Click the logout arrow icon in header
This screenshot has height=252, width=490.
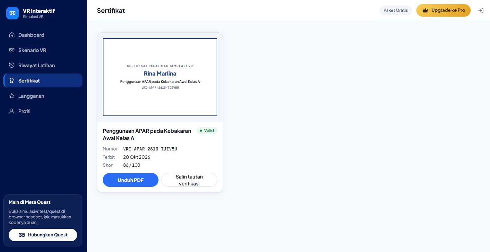481,10
